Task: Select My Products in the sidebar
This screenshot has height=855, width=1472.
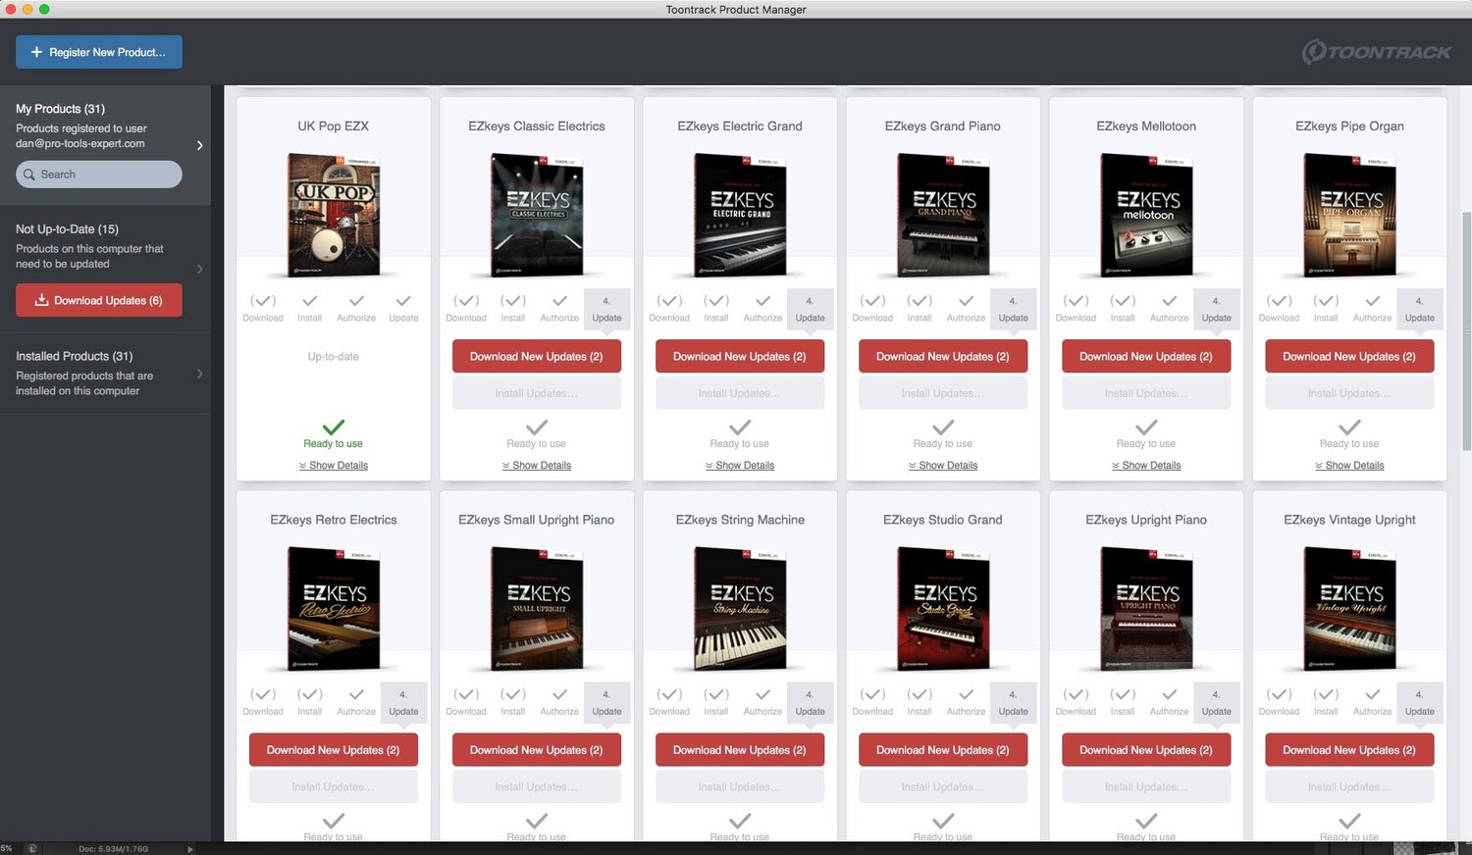Action: pos(61,109)
